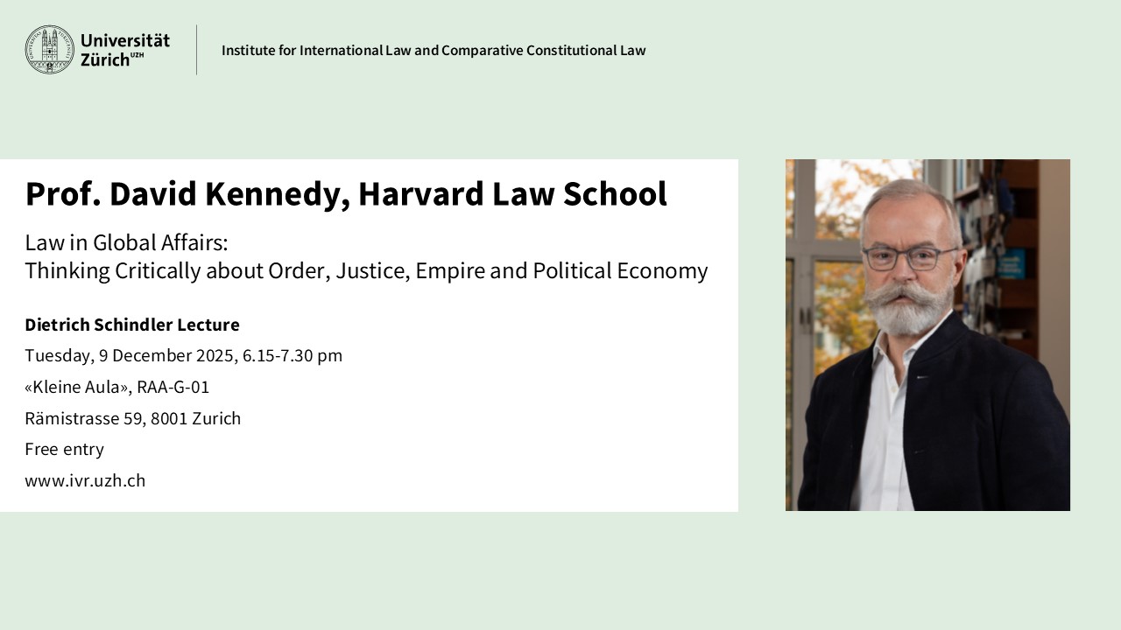The height and width of the screenshot is (630, 1121).
Task: Click the address Rämistrasse 59, 8001 Zurich
Action: pyautogui.click(x=132, y=418)
